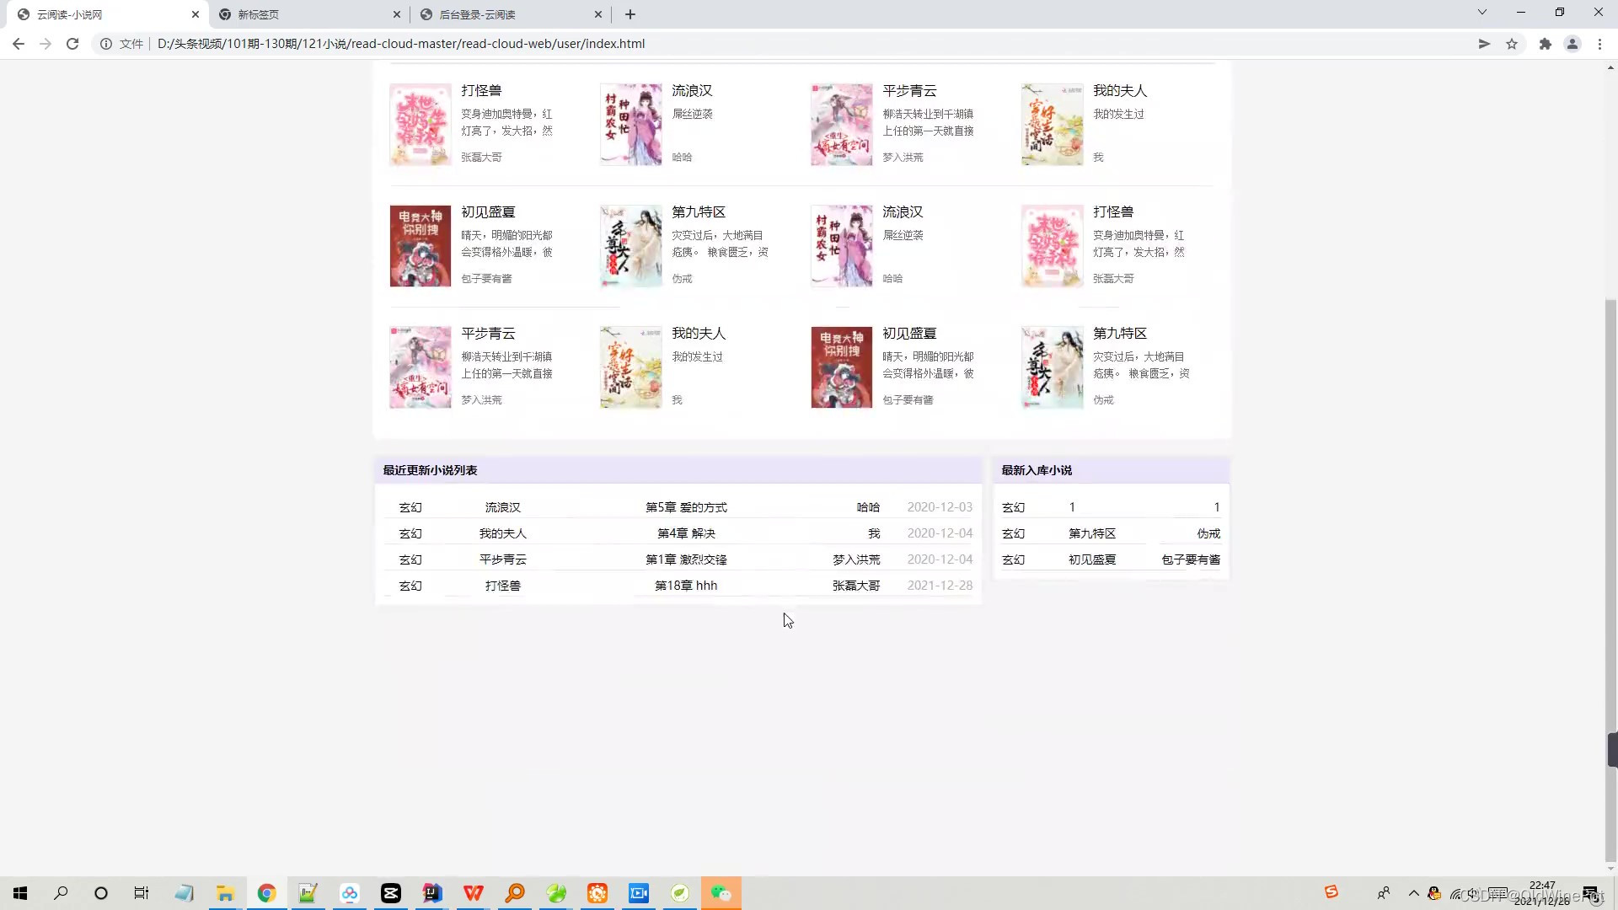Image resolution: width=1618 pixels, height=910 pixels.
Task: Click the red 初见盛夏 cover thumbnail in the second row
Action: pos(420,246)
